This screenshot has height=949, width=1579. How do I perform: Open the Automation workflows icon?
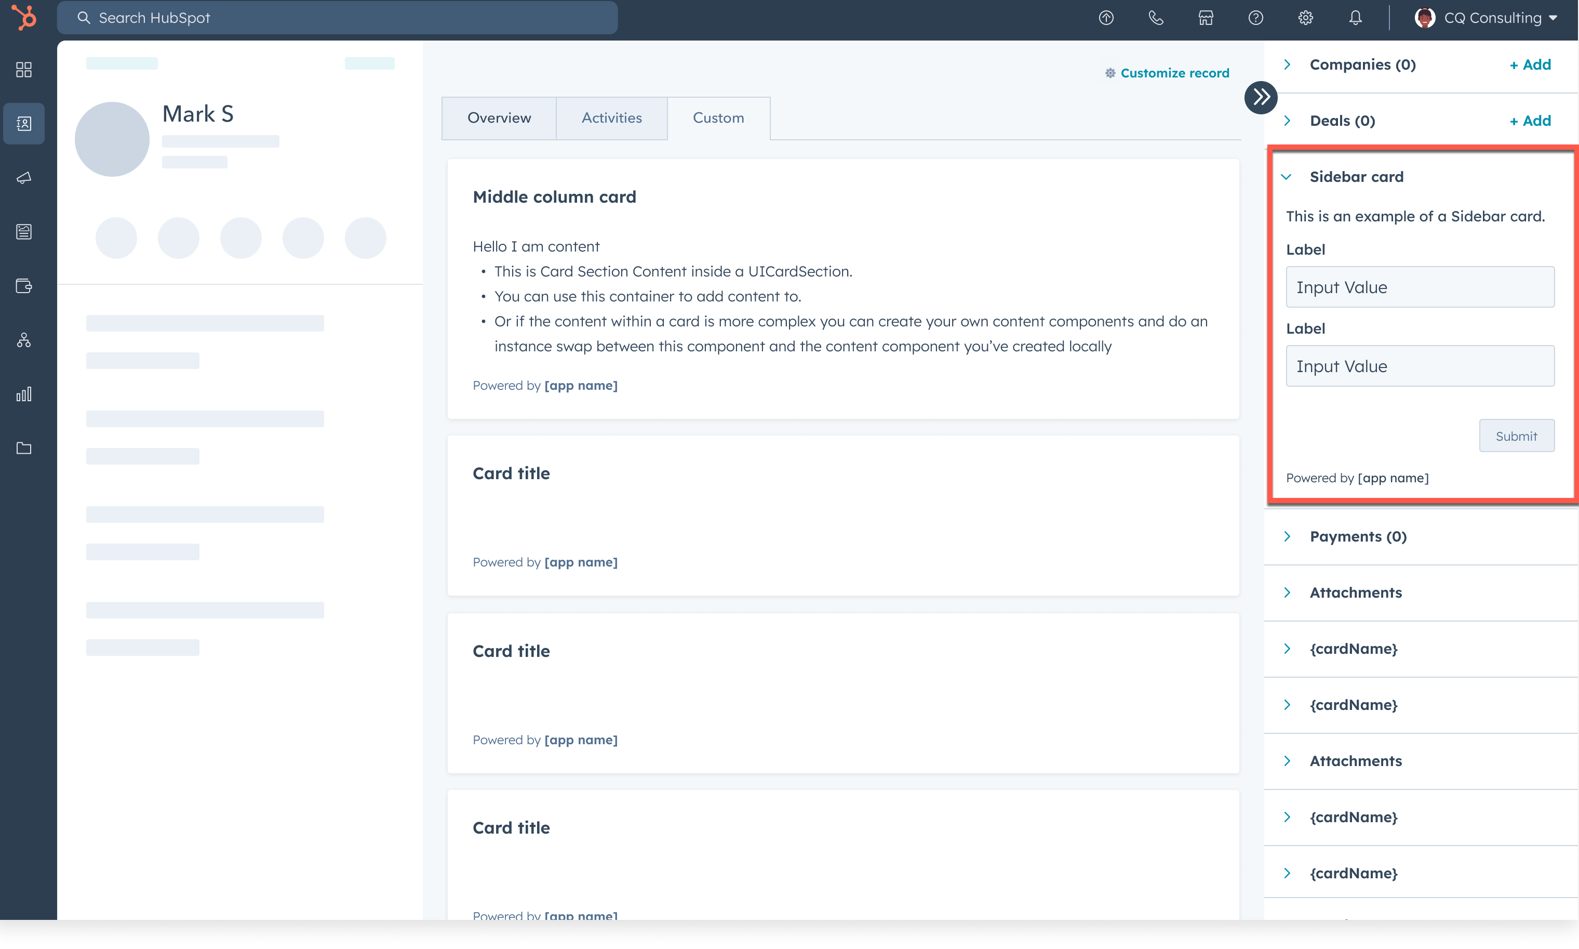click(x=24, y=339)
